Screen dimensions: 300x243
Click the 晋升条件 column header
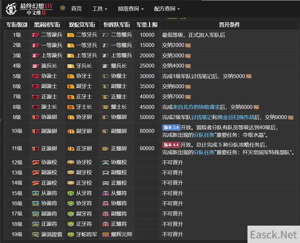coord(229,25)
